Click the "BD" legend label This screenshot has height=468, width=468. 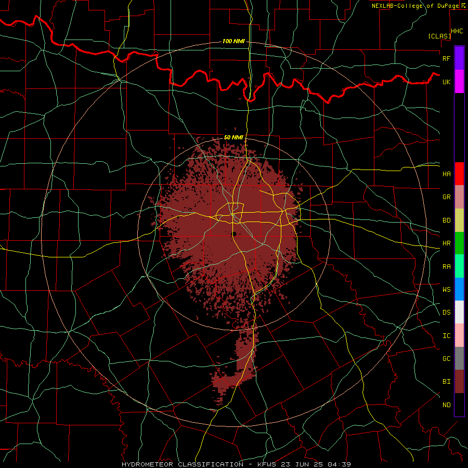[x=446, y=220]
